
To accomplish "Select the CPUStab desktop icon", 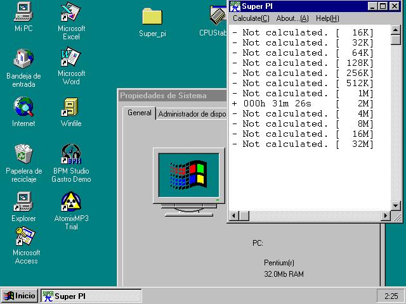I will (214, 22).
